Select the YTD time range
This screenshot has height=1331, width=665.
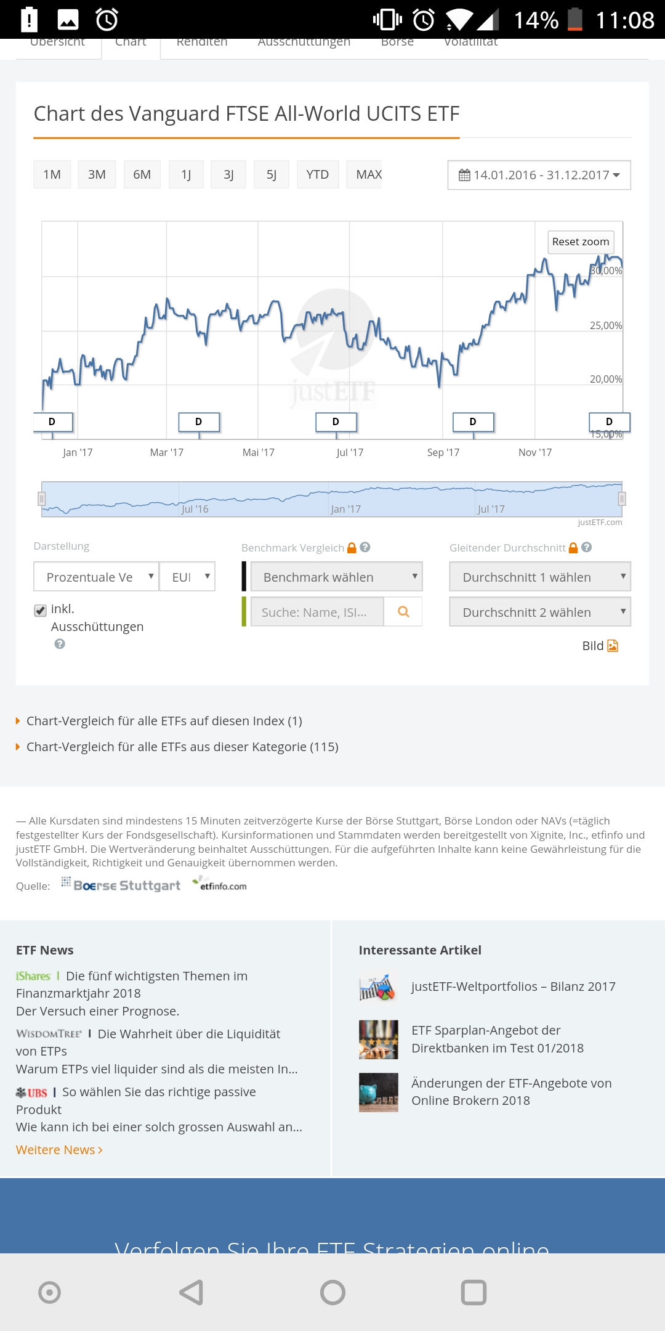(x=318, y=174)
